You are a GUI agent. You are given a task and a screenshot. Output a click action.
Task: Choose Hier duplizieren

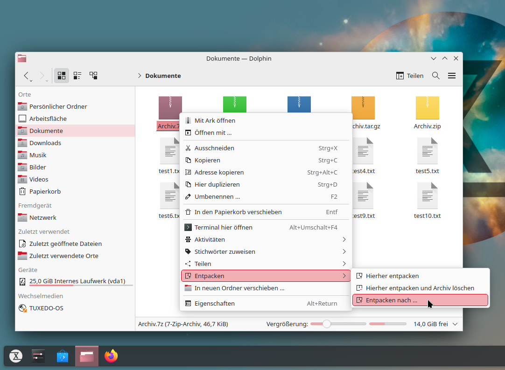266,184
